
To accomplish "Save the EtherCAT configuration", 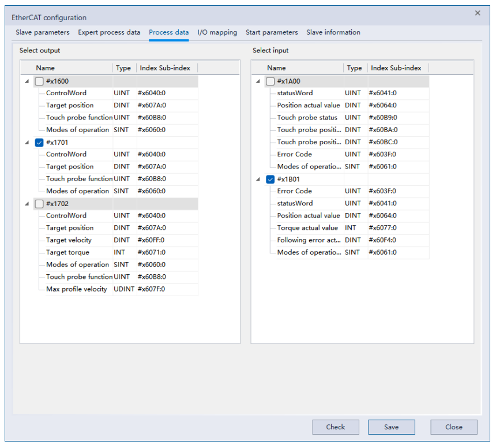I will 391,427.
